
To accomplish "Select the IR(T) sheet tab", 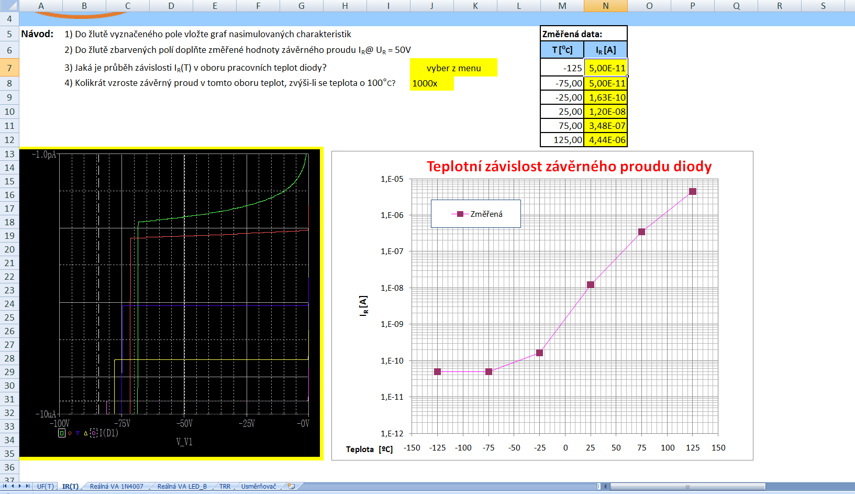I will (x=70, y=486).
